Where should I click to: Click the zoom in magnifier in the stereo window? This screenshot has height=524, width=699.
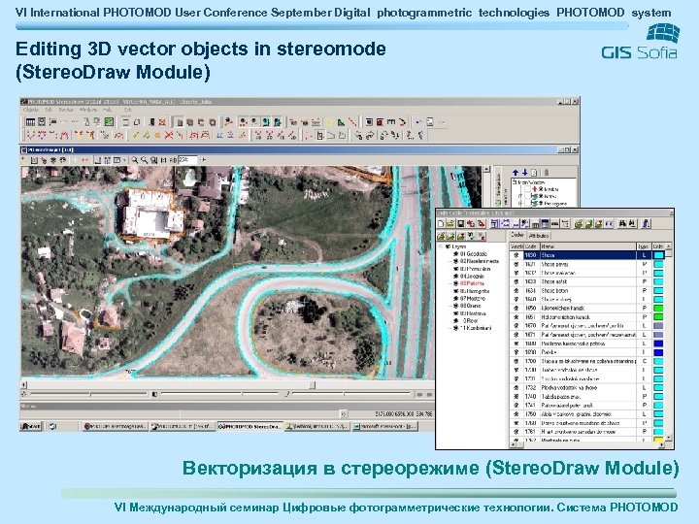(134, 159)
